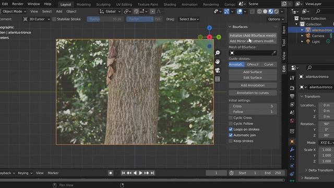The height and width of the screenshot is (188, 334).
Task: Click the Edit Surface button
Action: [253, 78]
